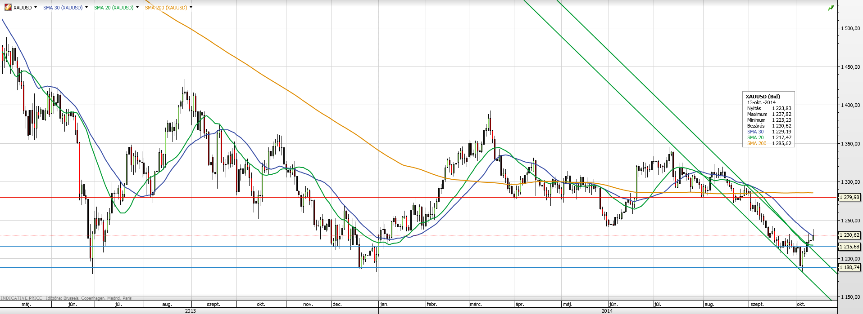
Task: Click the gold bar XAUUSD instrument icon
Action: coord(8,7)
